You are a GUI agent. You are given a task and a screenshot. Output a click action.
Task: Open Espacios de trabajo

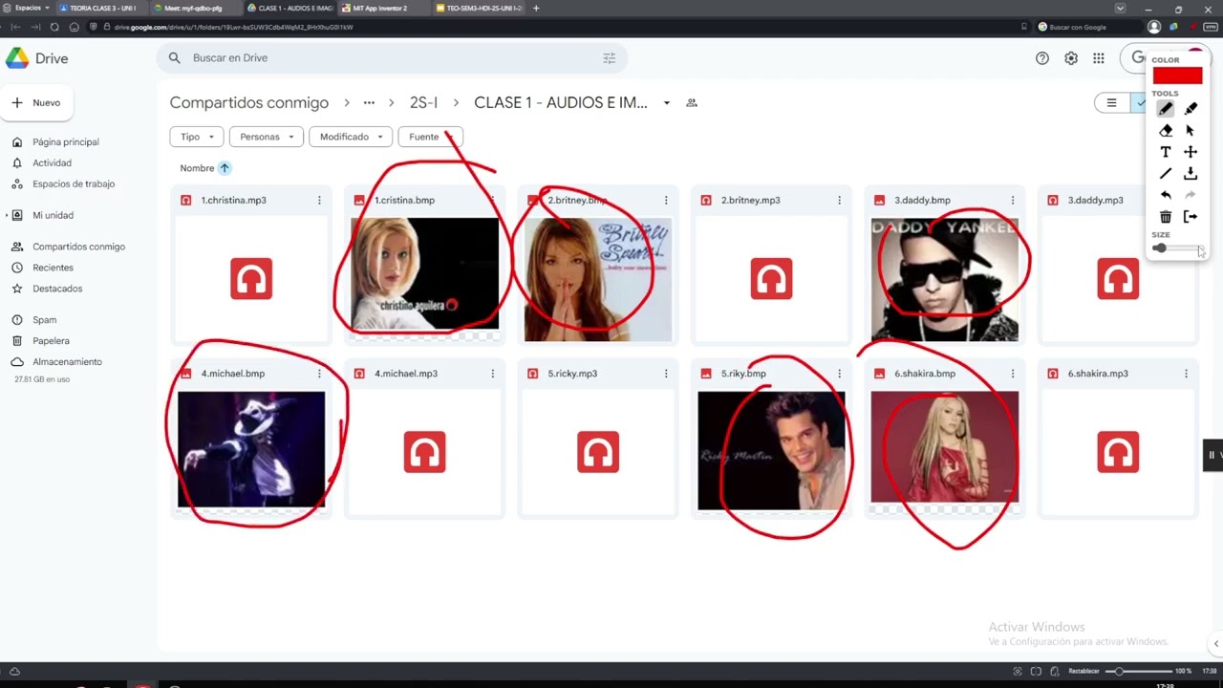point(73,184)
